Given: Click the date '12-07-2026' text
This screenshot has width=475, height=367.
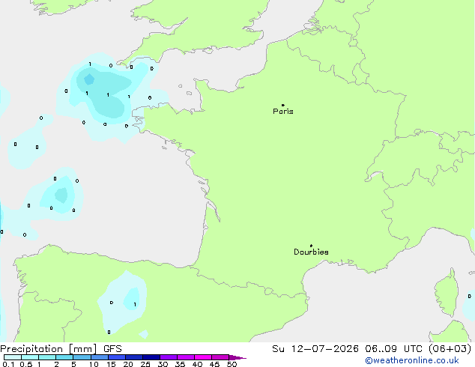Looking at the screenshot, I should pos(324,349).
